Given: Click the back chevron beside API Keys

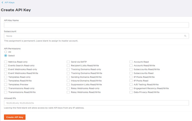Looking at the screenshot, I should [x=2, y=3].
